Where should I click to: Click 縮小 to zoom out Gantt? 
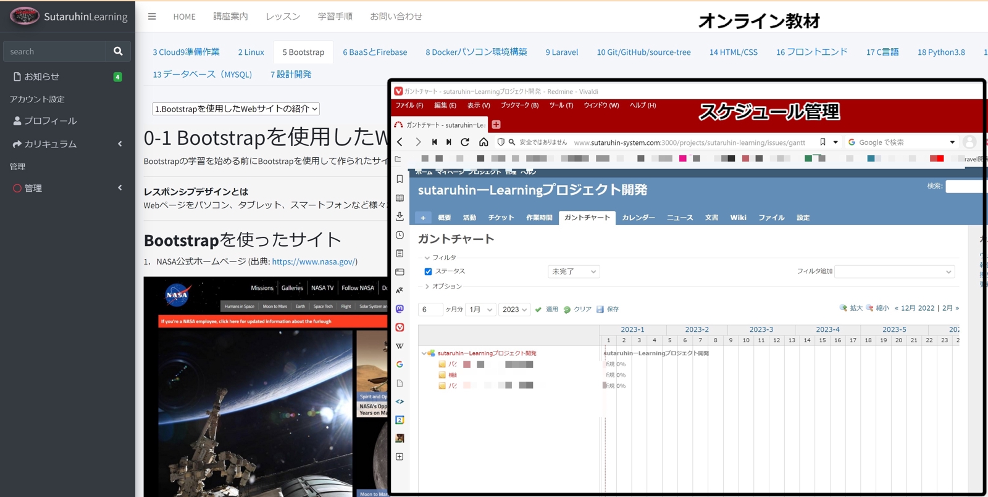877,308
